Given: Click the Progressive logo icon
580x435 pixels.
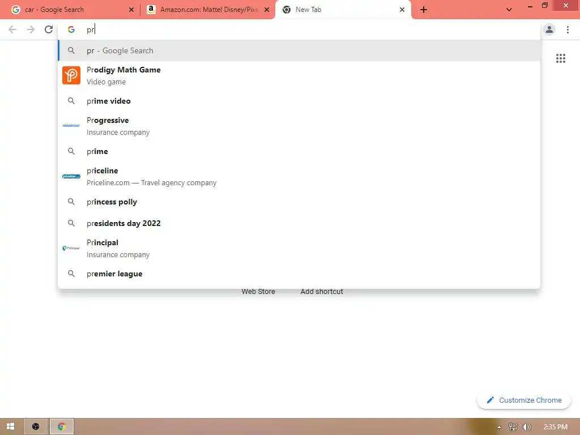Looking at the screenshot, I should (71, 126).
